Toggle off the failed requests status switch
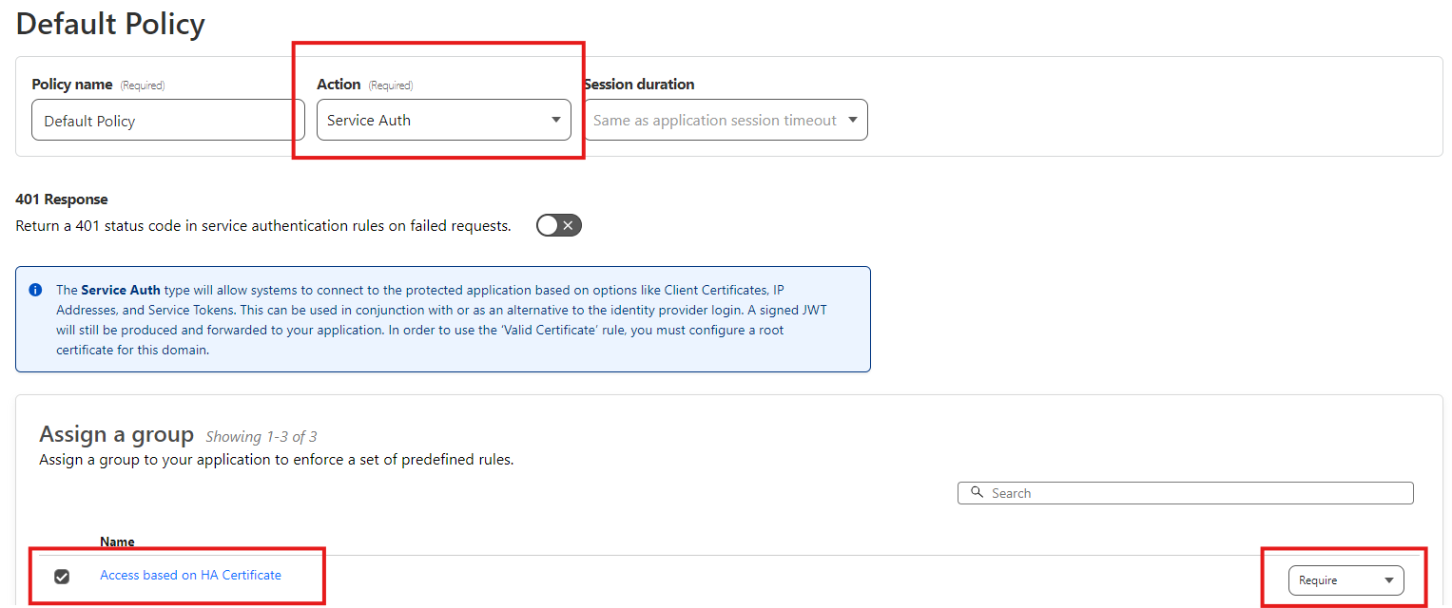 coord(558,225)
